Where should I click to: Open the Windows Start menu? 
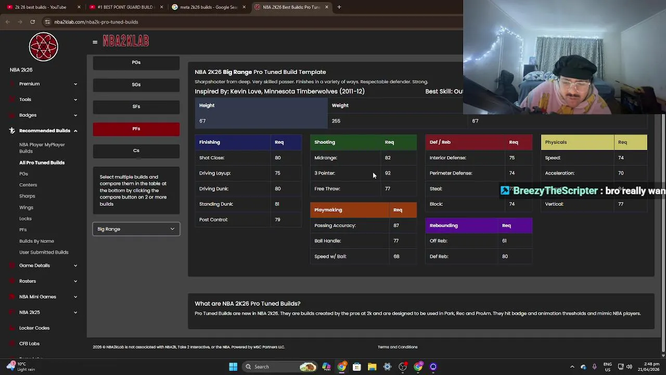233,367
